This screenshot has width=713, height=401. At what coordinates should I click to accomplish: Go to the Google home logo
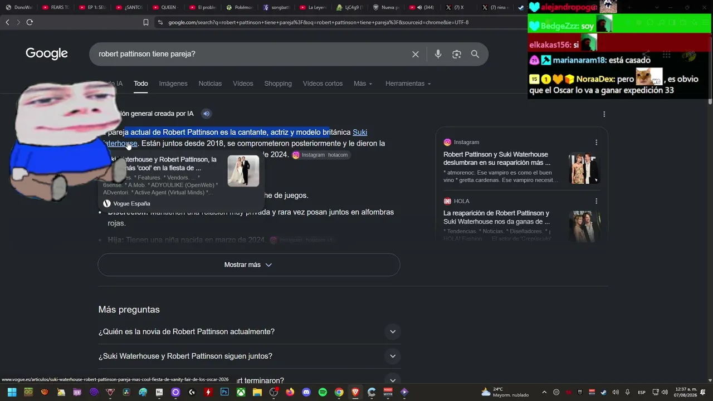coord(47,53)
